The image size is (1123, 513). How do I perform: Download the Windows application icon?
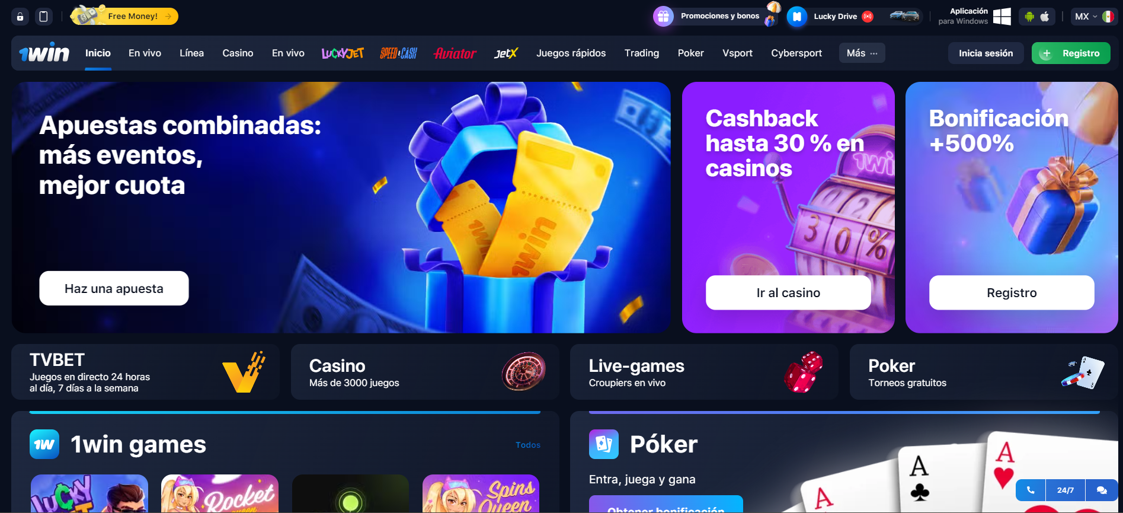pyautogui.click(x=1002, y=17)
